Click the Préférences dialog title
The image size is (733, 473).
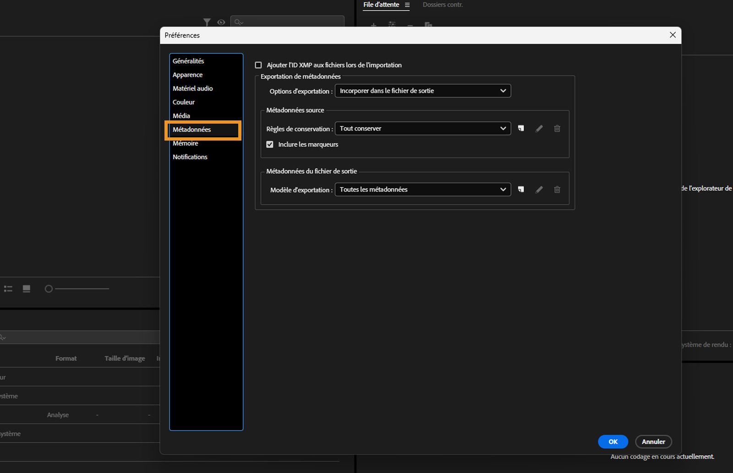pyautogui.click(x=182, y=35)
